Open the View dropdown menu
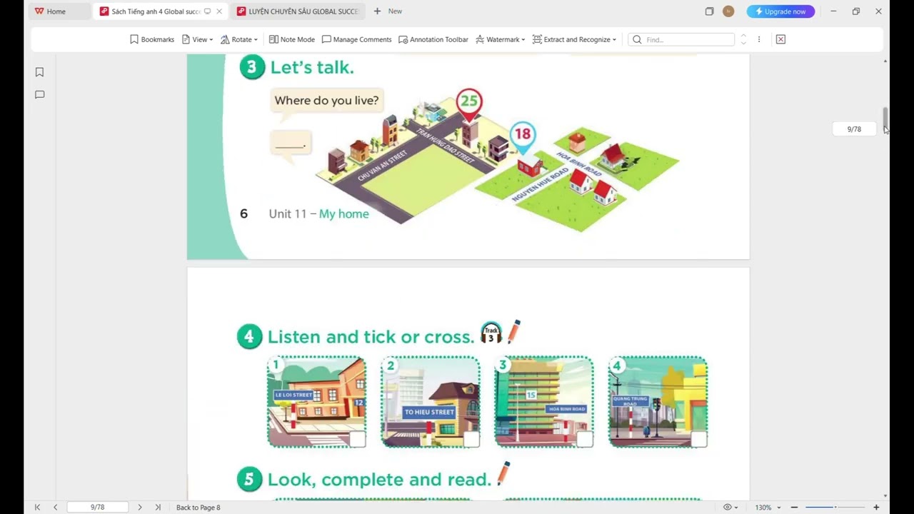This screenshot has height=514, width=914. click(x=197, y=40)
